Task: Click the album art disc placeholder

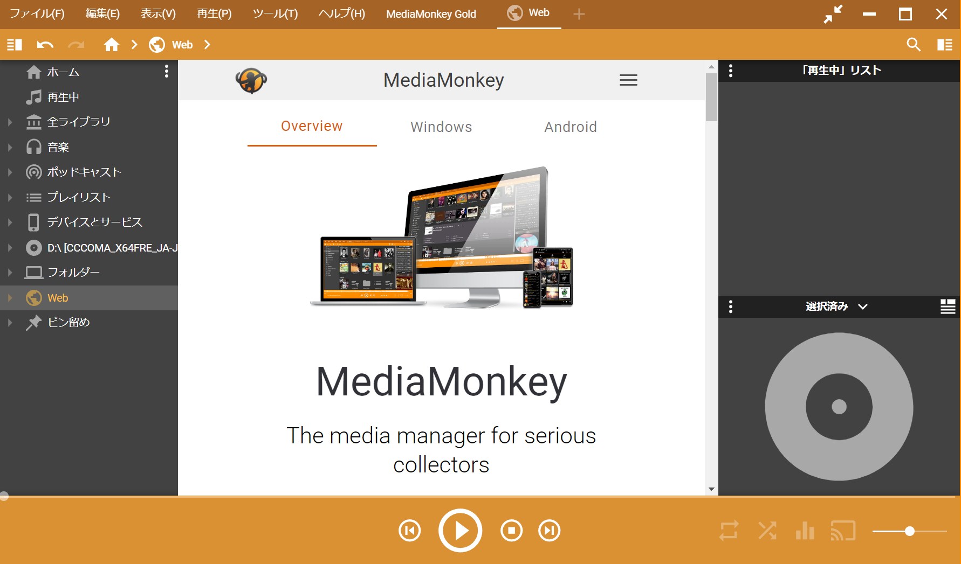Action: click(x=839, y=407)
